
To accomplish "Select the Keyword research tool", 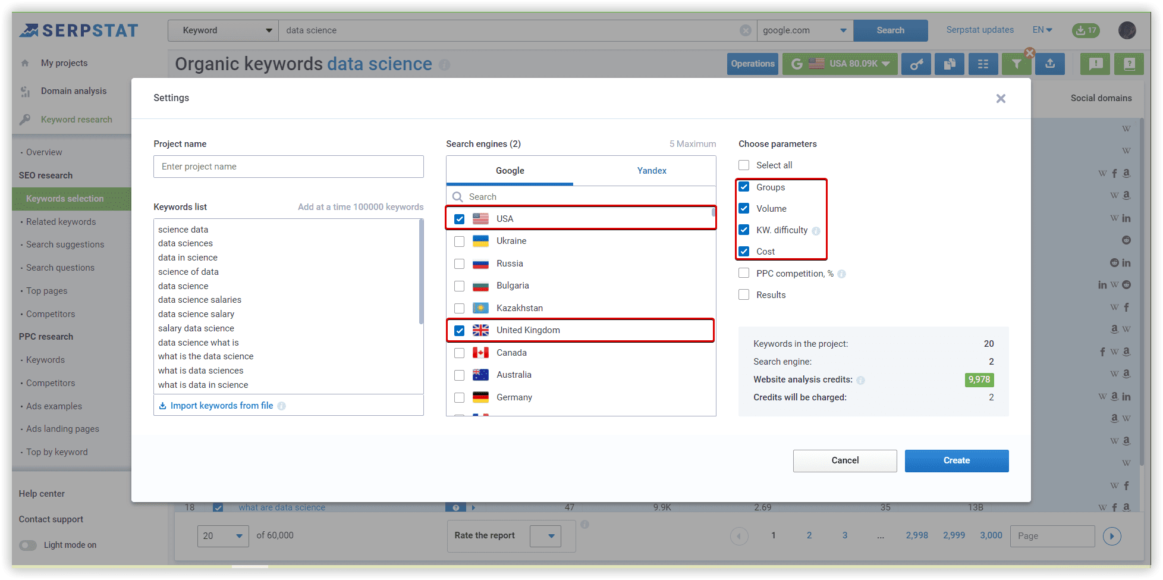I will tap(77, 119).
